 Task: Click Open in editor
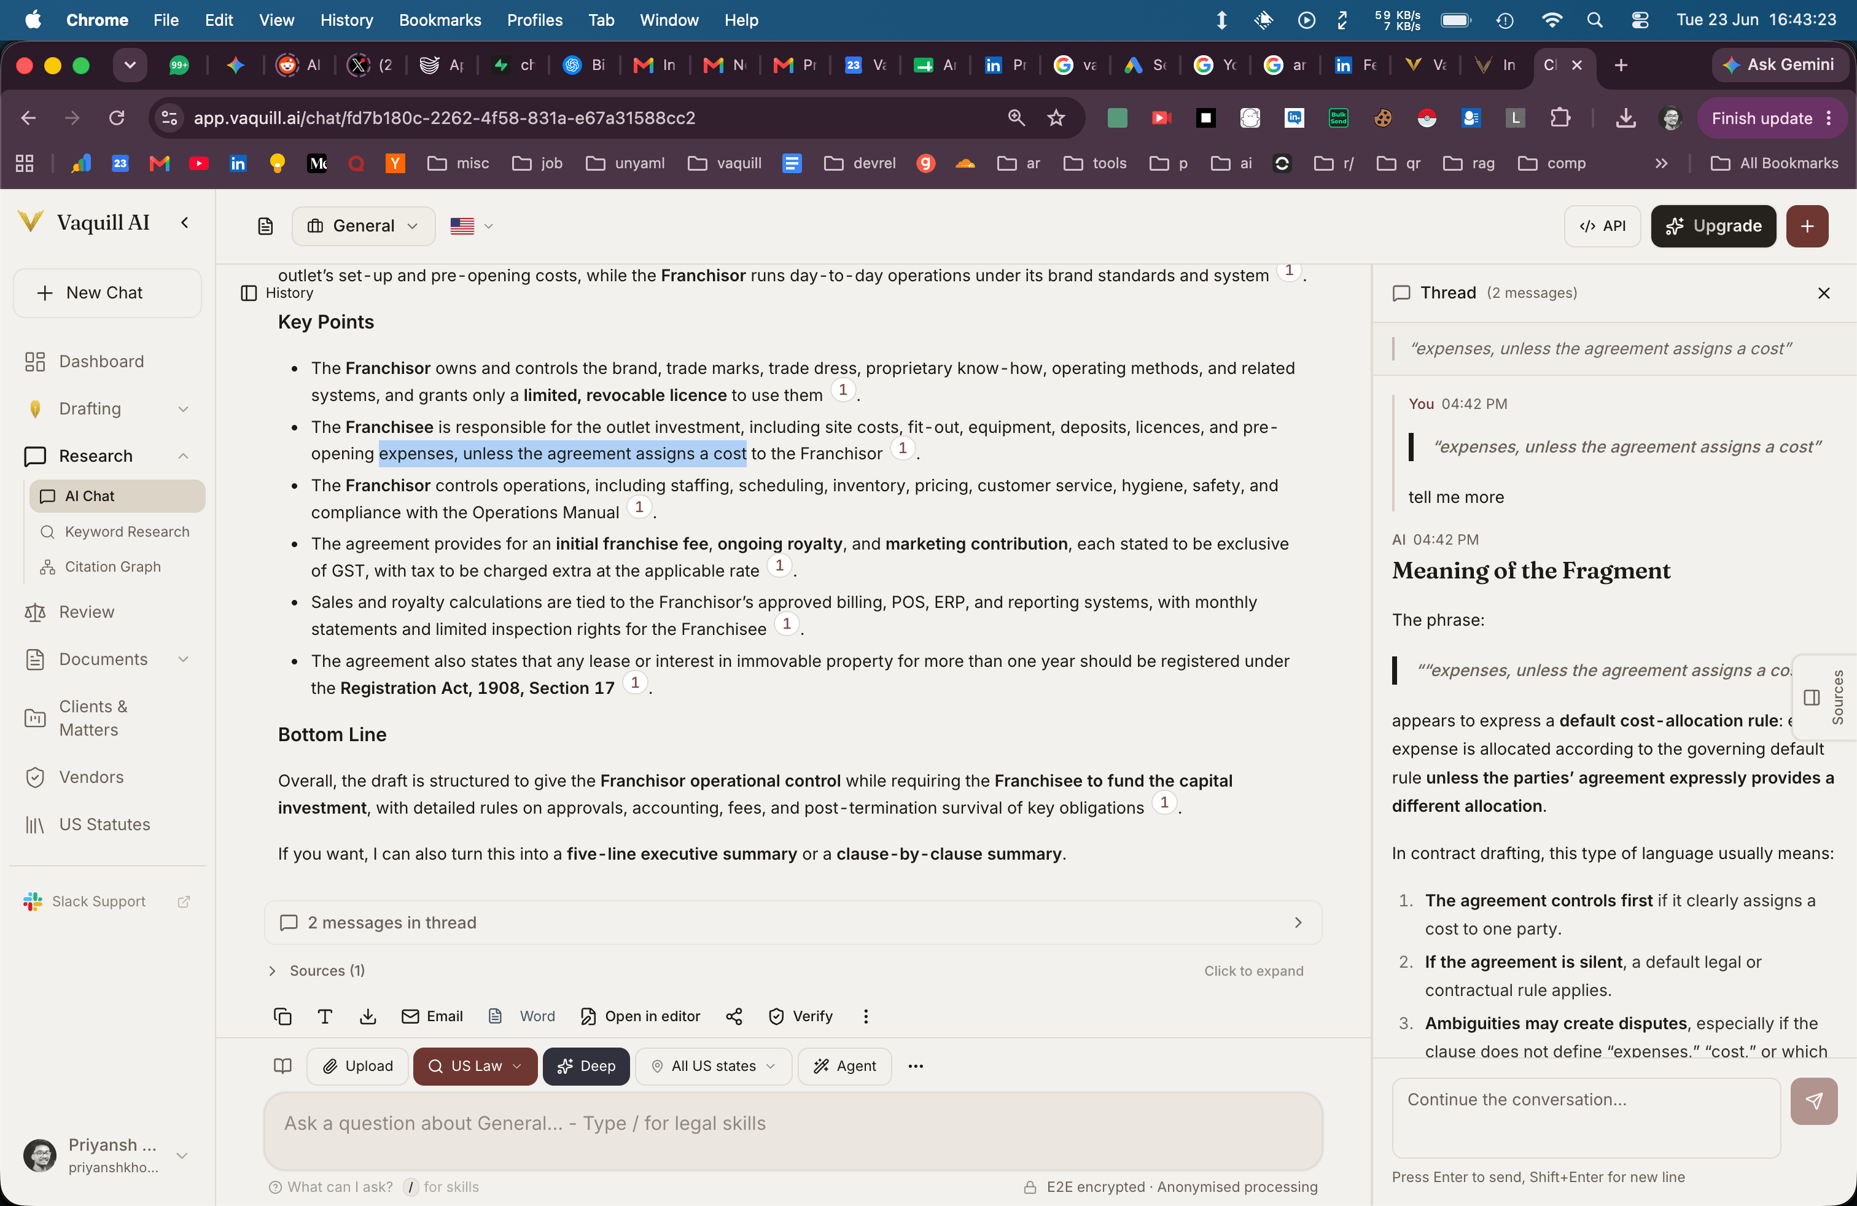point(640,1016)
